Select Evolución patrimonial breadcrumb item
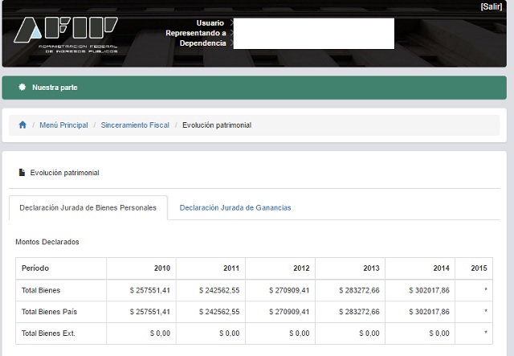514x356 pixels. pos(216,125)
